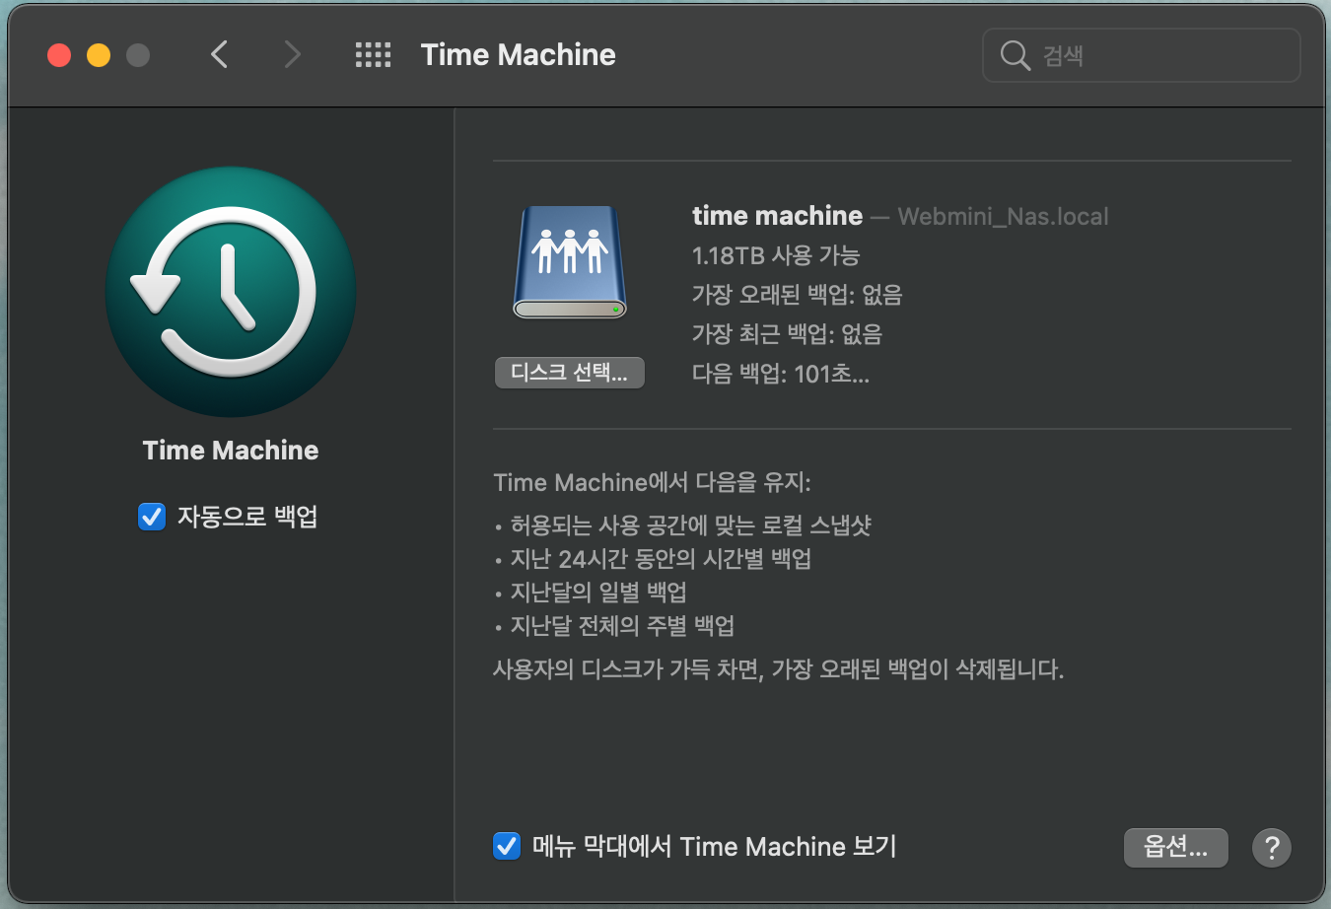Click the Time Machine window title
The image size is (1331, 909).
(x=519, y=55)
